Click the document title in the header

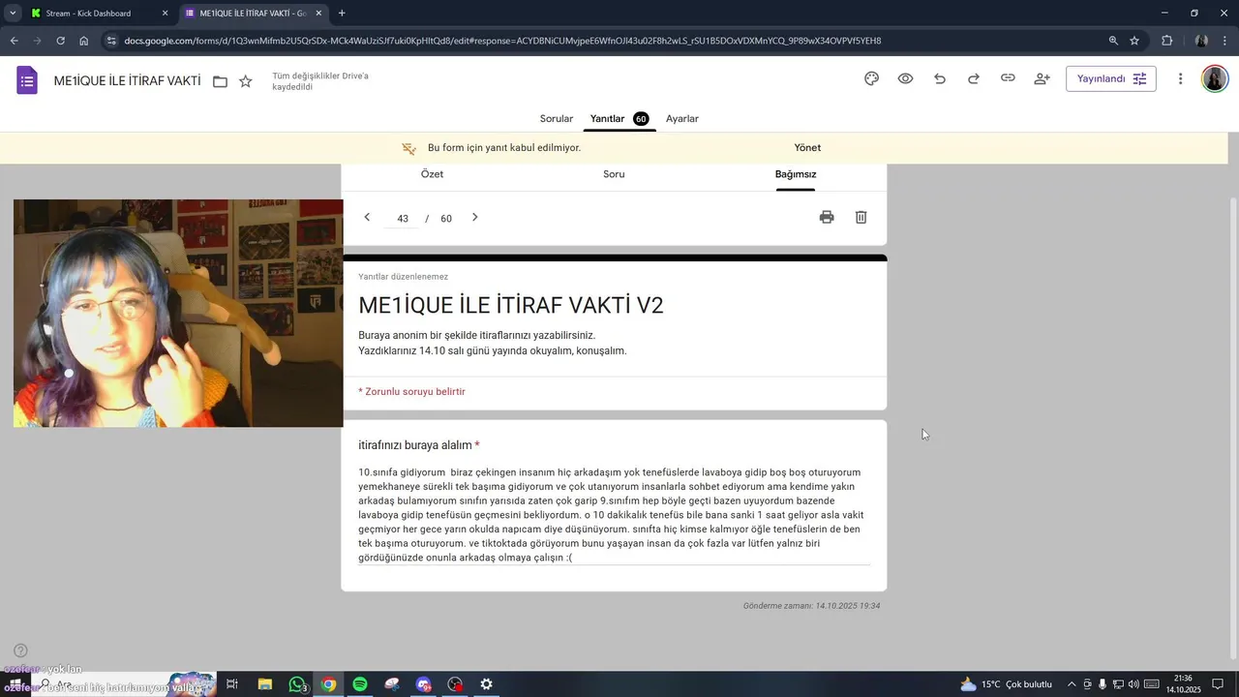click(128, 81)
